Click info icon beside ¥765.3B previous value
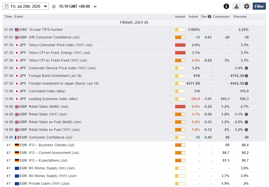Screen dimensions: 269x187 point(246,76)
